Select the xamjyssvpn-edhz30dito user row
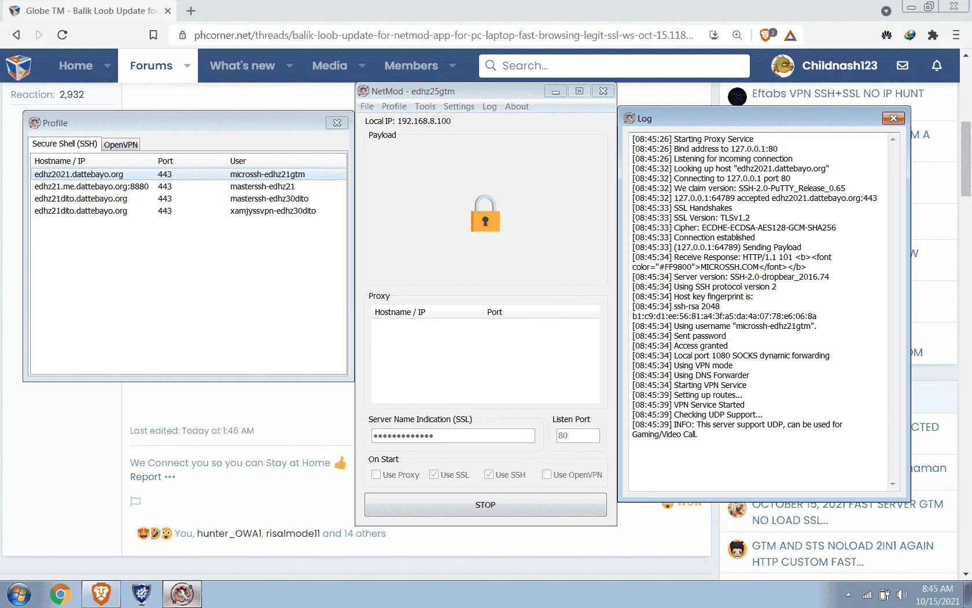The height and width of the screenshot is (608, 972). 189,211
